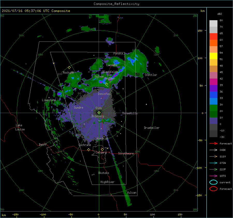Click the Limestone label
This screenshot has height=218, width=233.
pyautogui.click(x=49, y=100)
